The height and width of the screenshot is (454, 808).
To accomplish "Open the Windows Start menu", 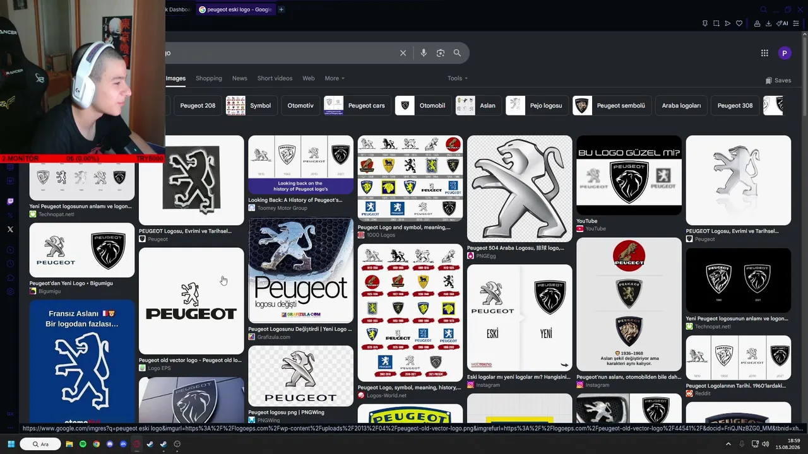I will point(11,444).
